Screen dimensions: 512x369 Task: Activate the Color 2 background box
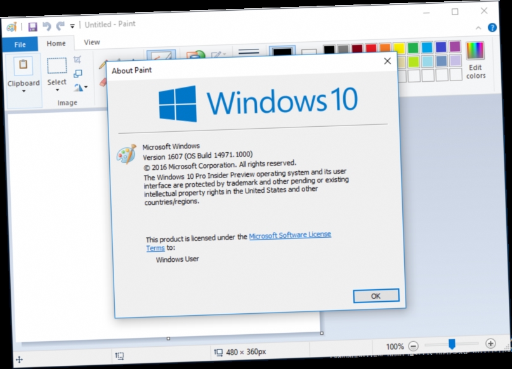click(x=309, y=50)
